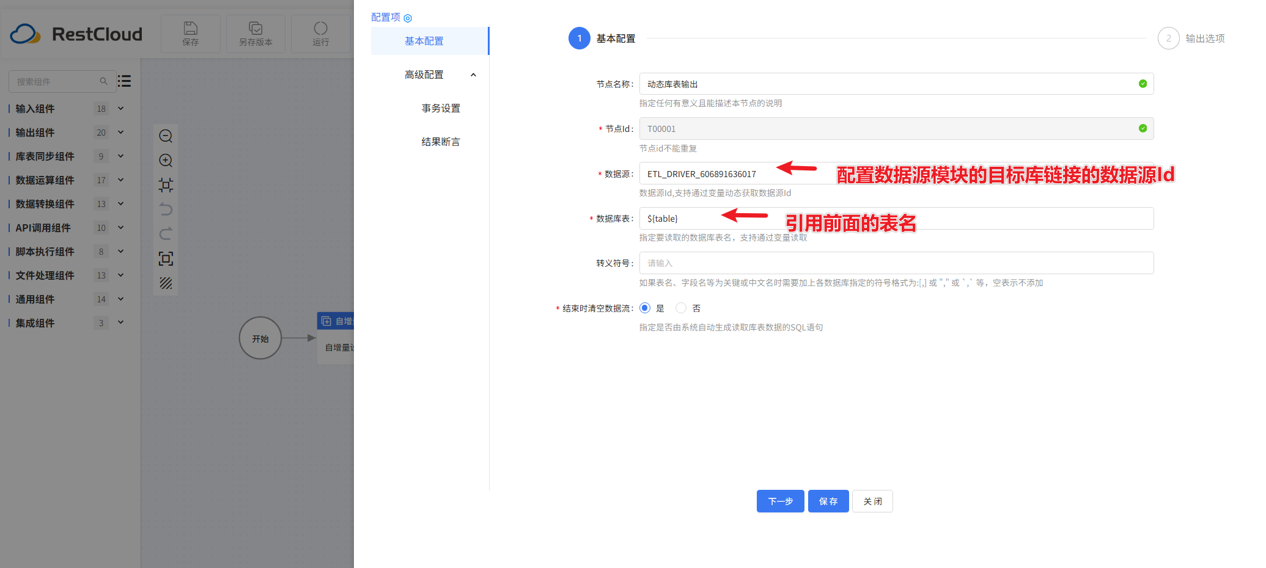
Task: Click the Run (运行) toolbar icon
Action: click(x=320, y=34)
